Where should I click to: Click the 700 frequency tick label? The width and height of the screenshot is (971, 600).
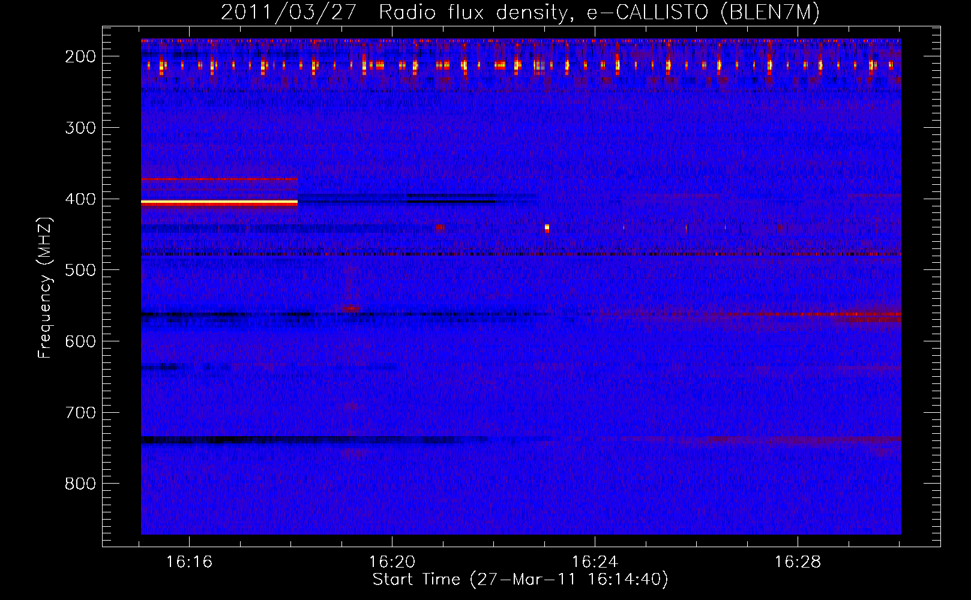point(80,413)
